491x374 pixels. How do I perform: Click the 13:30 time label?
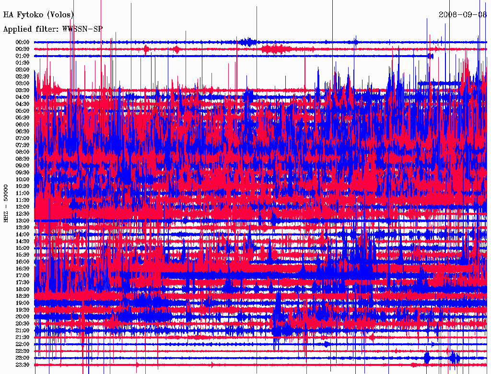(x=23, y=227)
